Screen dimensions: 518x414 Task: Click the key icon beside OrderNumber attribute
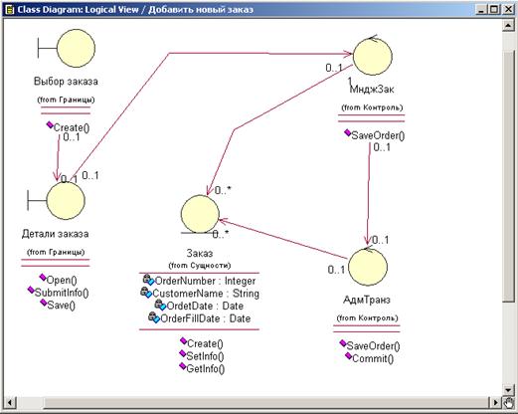(x=148, y=280)
